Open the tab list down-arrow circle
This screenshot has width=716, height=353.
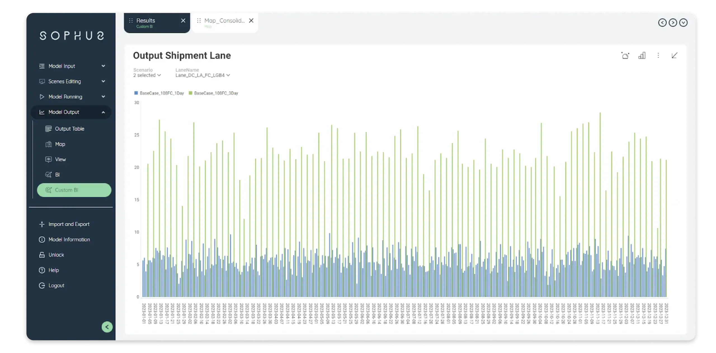(x=683, y=23)
